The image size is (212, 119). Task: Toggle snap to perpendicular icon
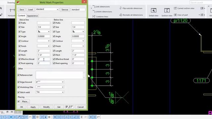coord(74,117)
